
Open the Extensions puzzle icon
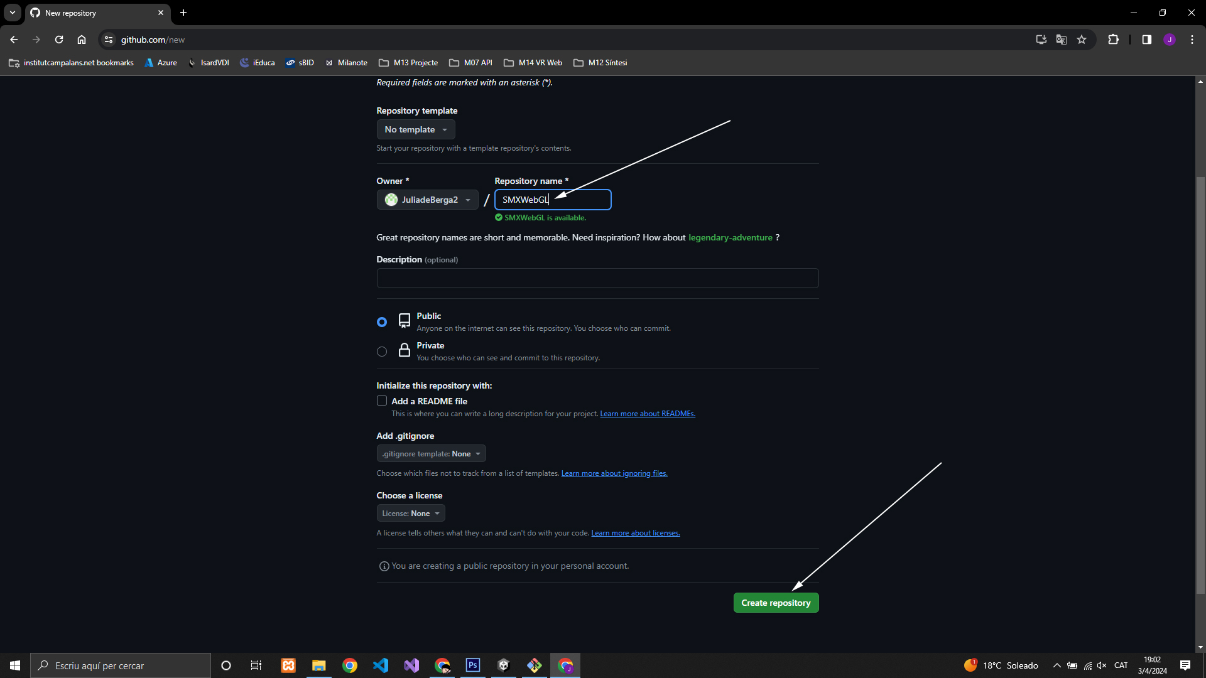(1113, 40)
